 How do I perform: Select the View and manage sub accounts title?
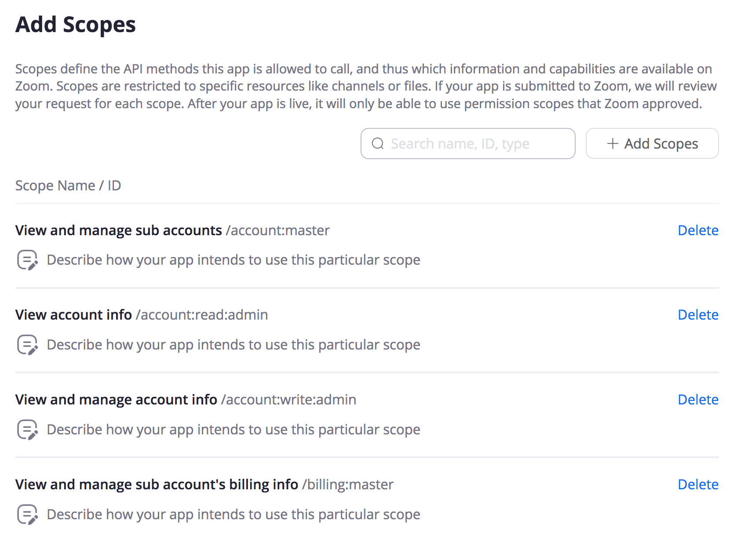(119, 230)
